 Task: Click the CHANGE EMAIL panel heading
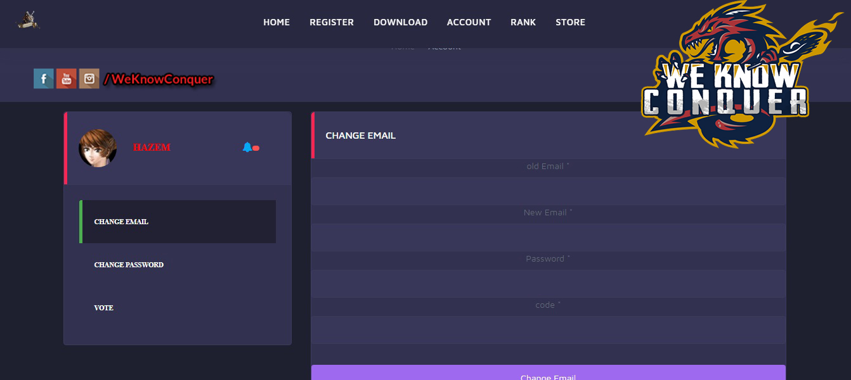pos(360,136)
